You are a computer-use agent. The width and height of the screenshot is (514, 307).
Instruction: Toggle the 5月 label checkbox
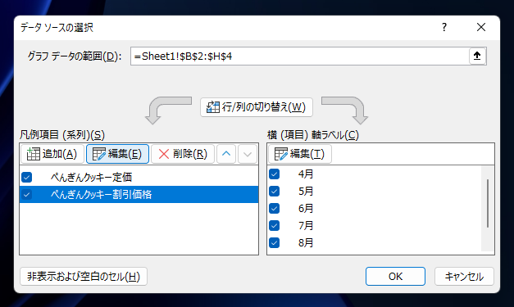click(x=275, y=191)
